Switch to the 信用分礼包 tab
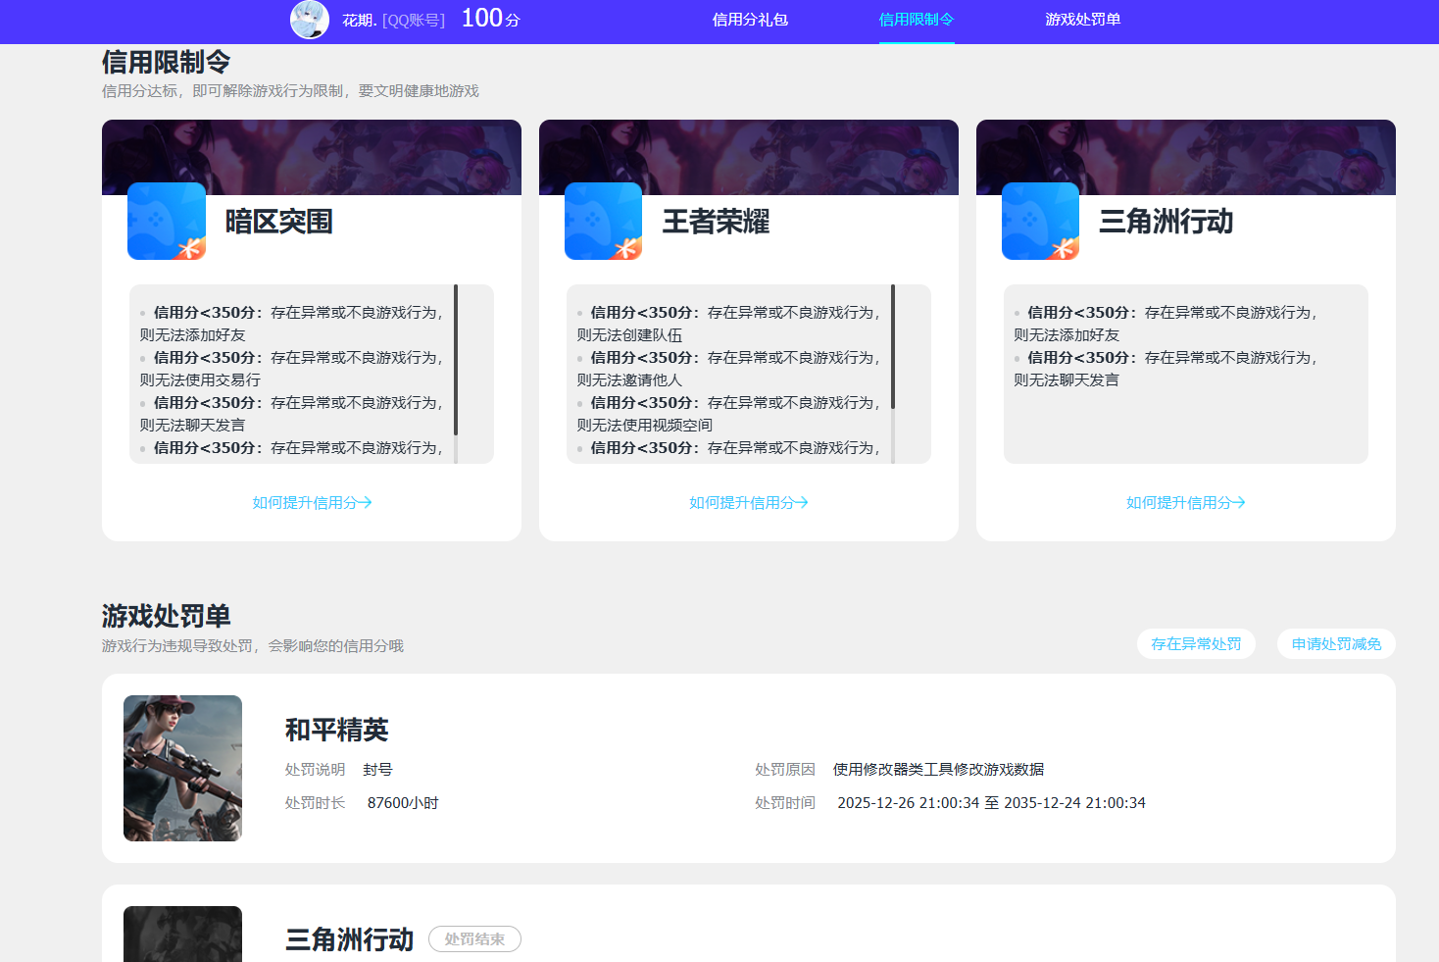 click(749, 21)
